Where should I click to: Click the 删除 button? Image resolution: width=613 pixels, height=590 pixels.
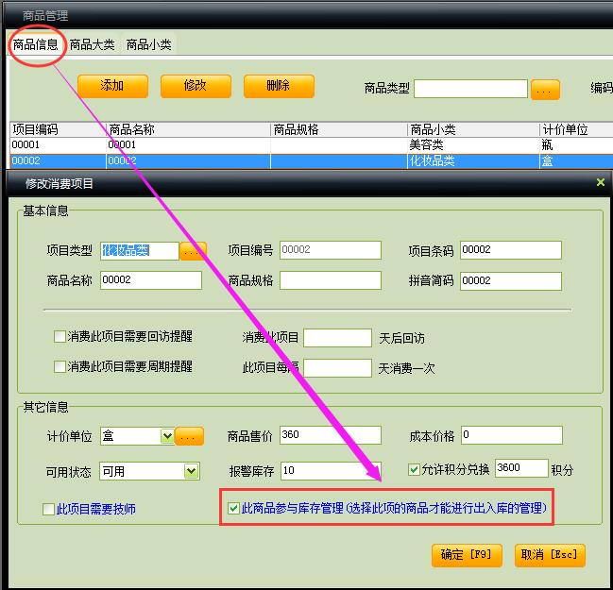pyautogui.click(x=279, y=86)
